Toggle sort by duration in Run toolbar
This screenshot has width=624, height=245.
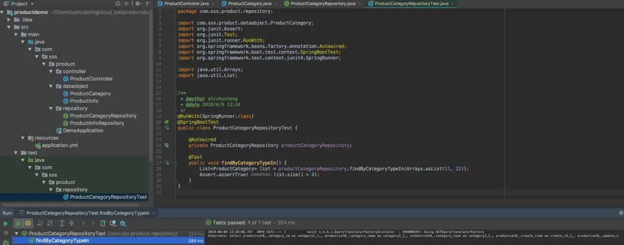pos(50,223)
